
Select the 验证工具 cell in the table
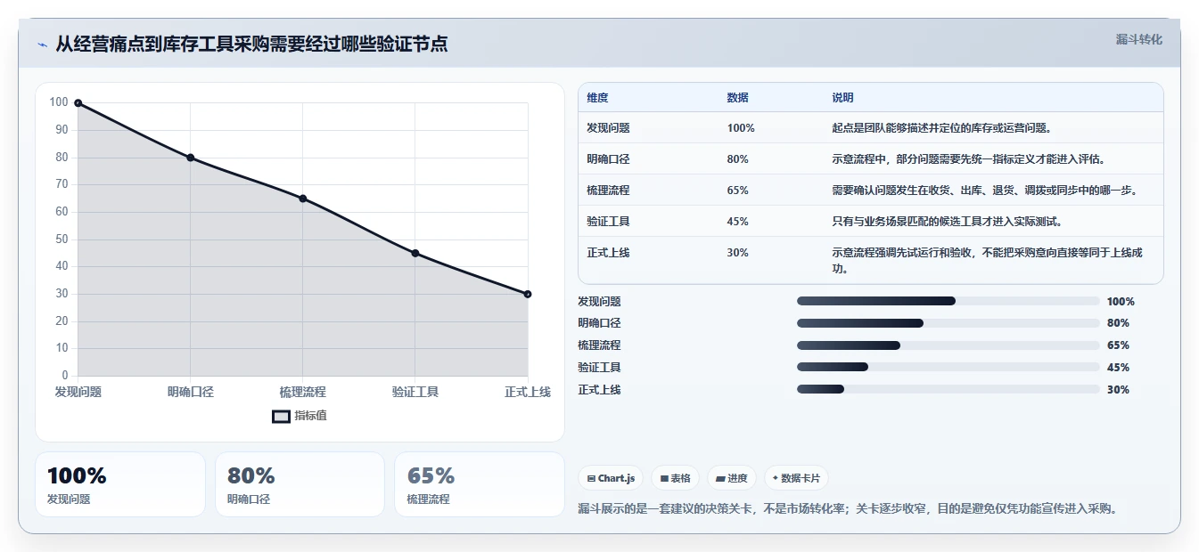[608, 222]
